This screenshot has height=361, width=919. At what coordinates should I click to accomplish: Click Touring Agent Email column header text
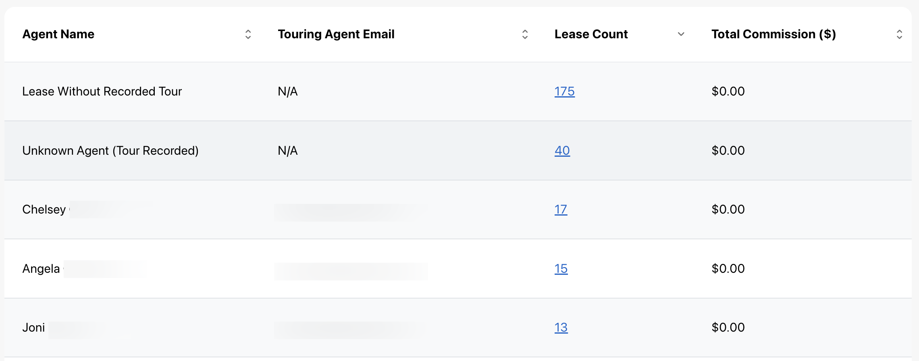336,34
